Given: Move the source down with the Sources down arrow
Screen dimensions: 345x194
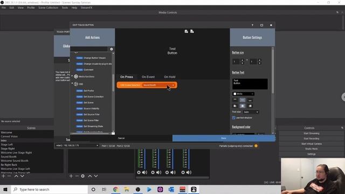Looking at the screenshot, I should (x=96, y=176).
